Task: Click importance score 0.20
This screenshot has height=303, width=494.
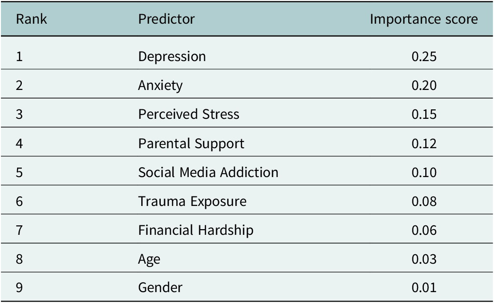Action: point(424,86)
